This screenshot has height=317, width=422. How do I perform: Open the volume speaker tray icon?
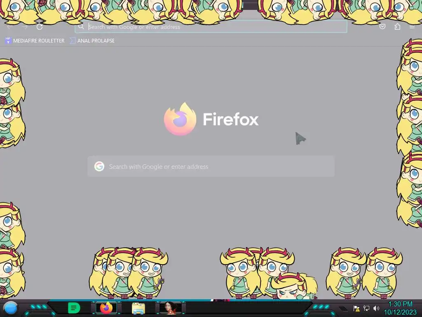click(376, 308)
